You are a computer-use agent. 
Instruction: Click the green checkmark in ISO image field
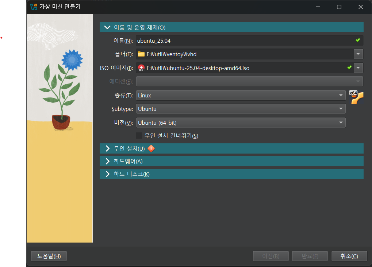coord(349,67)
